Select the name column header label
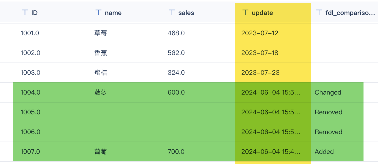 click(x=113, y=13)
